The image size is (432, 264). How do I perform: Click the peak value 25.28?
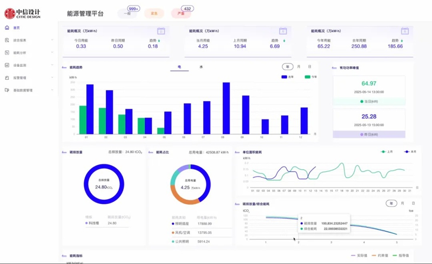tap(369, 116)
